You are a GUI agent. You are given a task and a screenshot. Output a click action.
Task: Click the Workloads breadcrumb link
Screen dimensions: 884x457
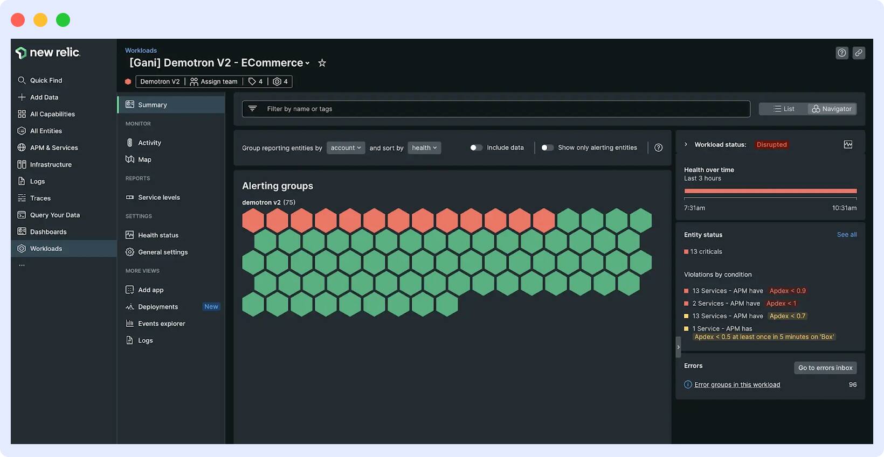[x=141, y=51]
